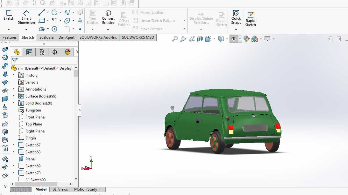Open dropdown below Smart Dimension
Viewport: 348px width, 195px height.
point(26,30)
